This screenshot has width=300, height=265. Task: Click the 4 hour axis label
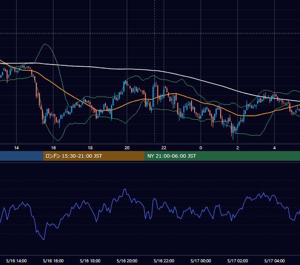click(274, 148)
